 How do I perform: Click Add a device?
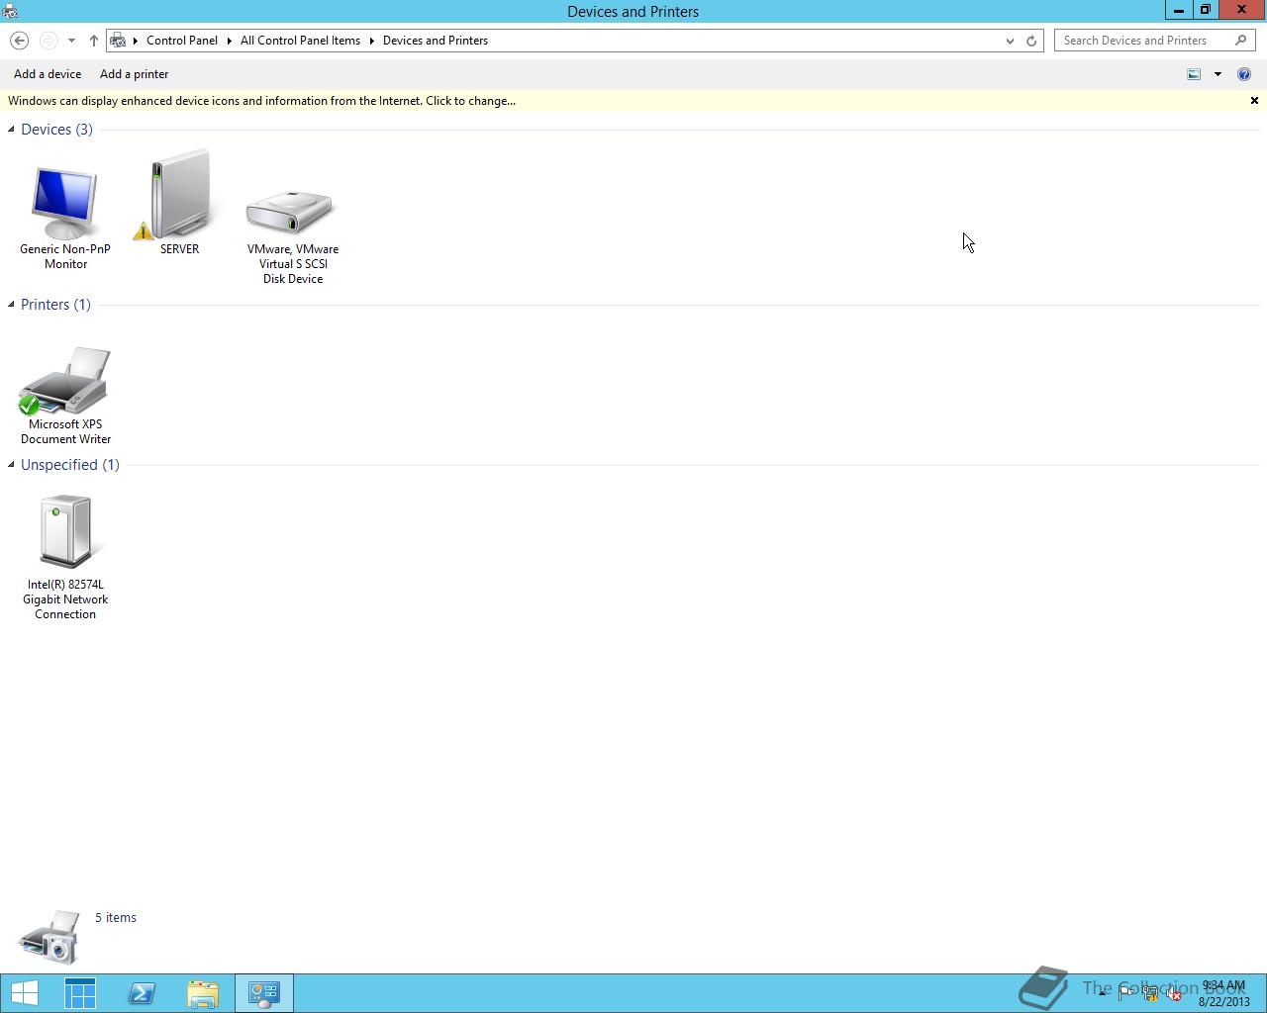(x=48, y=74)
